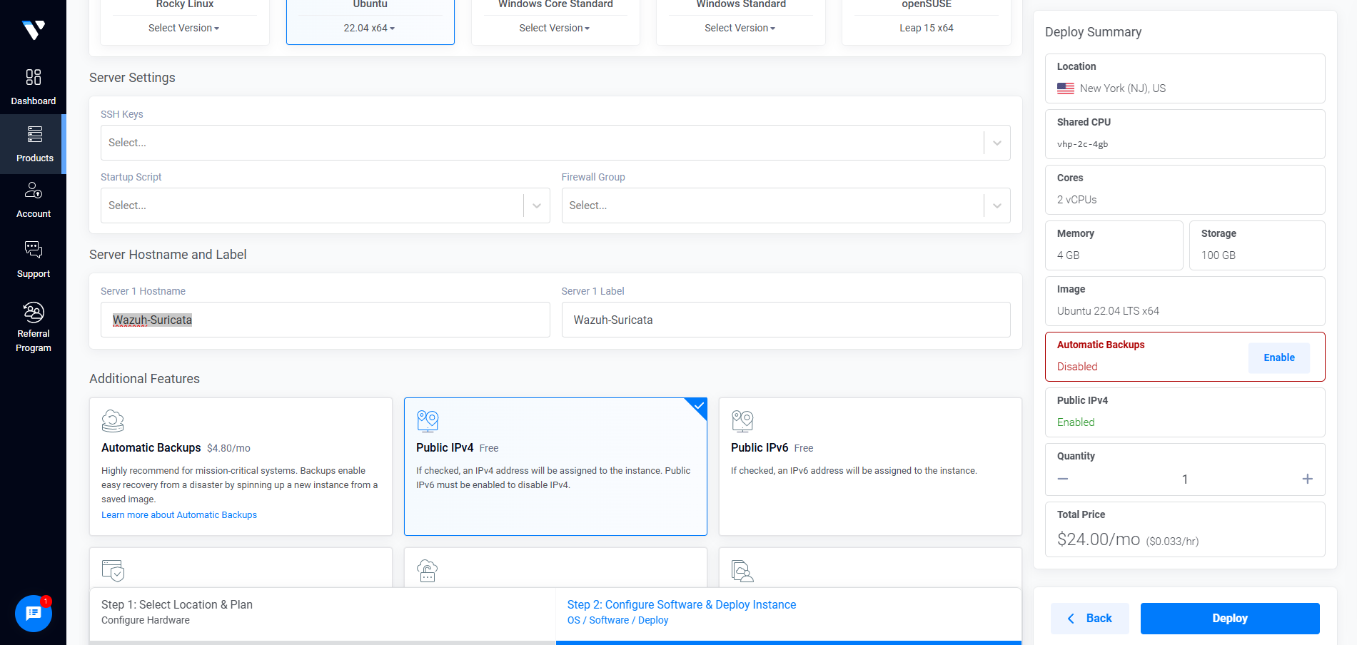Click the Automatic Backups cloud icon
The image size is (1357, 645).
pos(113,421)
